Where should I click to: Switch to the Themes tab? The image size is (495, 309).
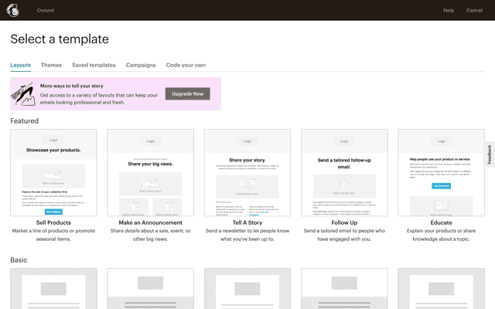pyautogui.click(x=51, y=65)
